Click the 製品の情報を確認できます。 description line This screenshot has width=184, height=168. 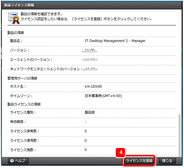click(41, 14)
